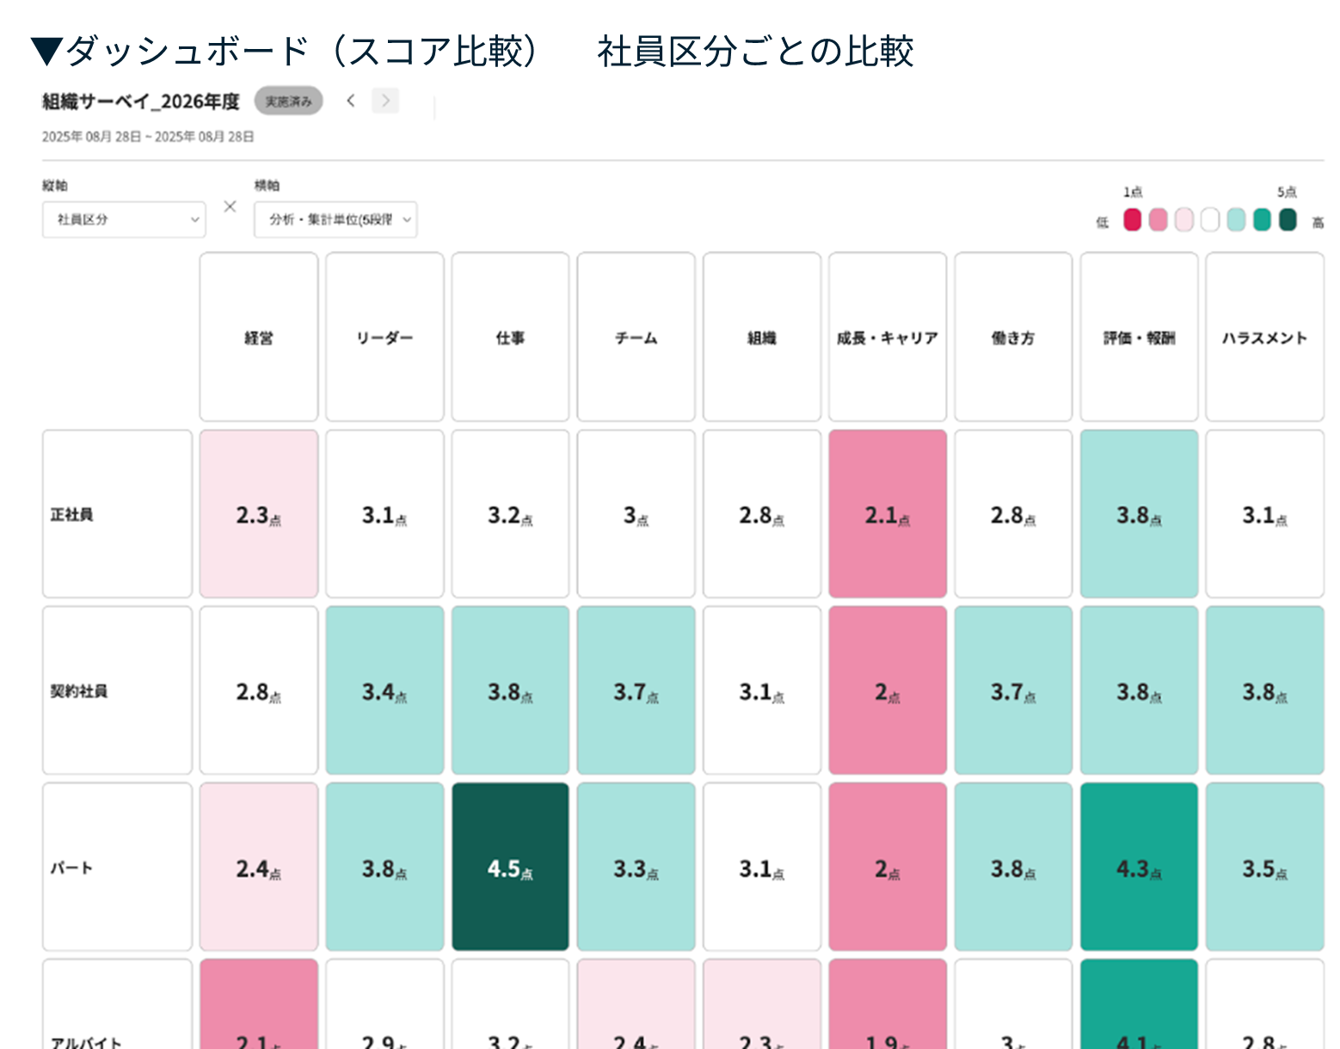Click the パート row header
Image resolution: width=1340 pixels, height=1049 pixels.
[117, 867]
